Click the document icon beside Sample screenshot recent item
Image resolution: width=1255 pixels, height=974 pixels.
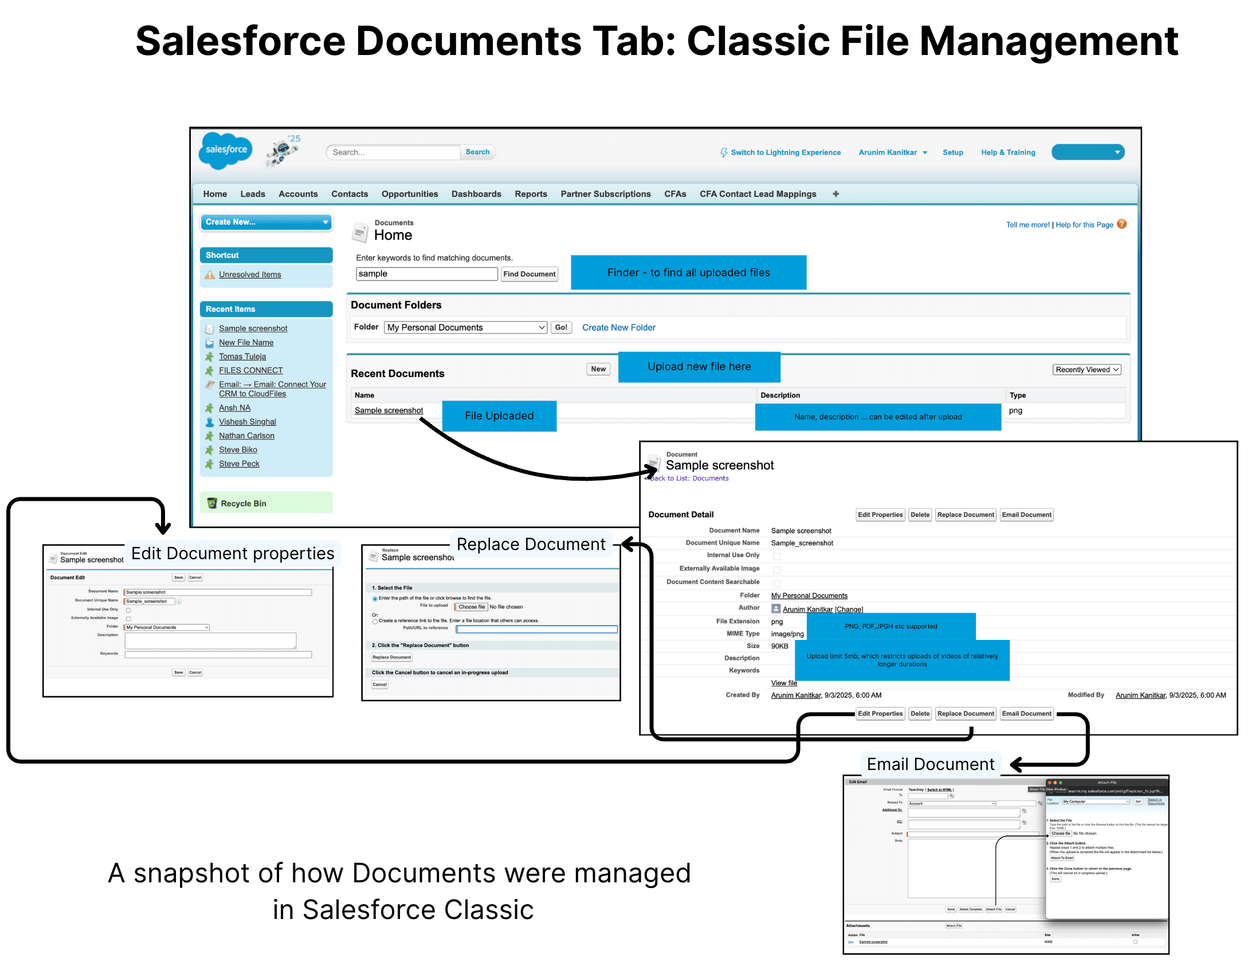pos(210,329)
